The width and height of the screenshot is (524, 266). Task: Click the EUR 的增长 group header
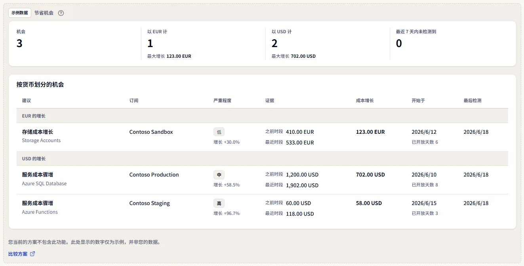pos(262,116)
